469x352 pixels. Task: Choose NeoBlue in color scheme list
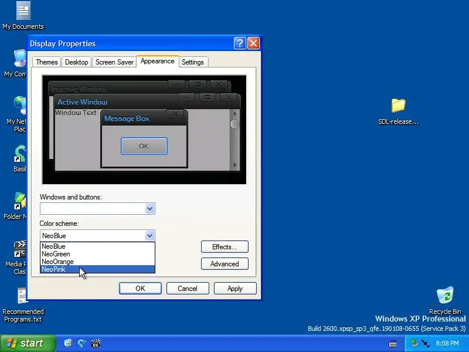(97, 246)
